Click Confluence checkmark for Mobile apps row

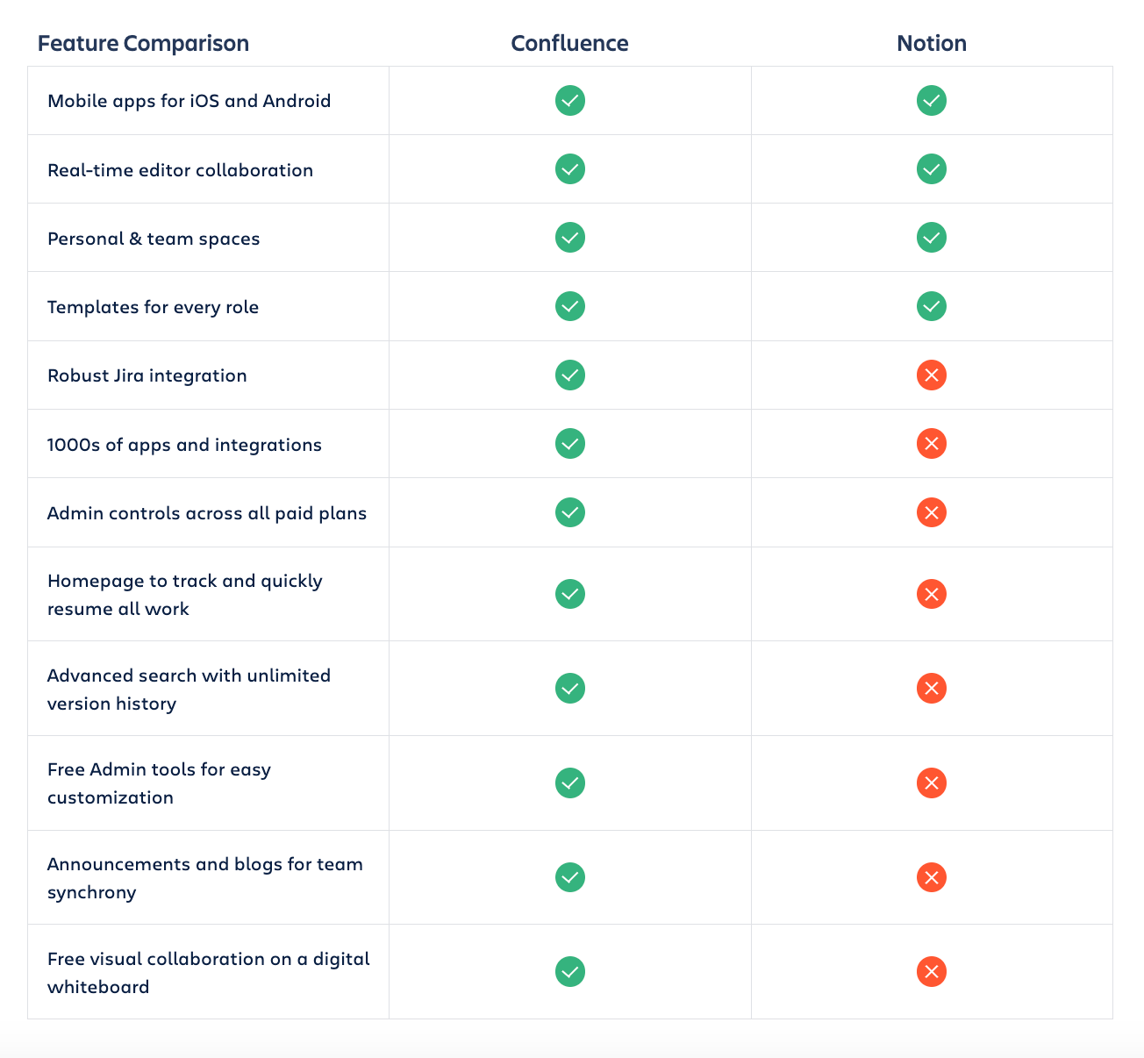pos(570,101)
